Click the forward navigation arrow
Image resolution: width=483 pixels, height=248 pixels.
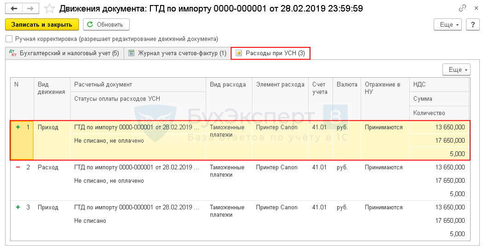tap(30, 8)
